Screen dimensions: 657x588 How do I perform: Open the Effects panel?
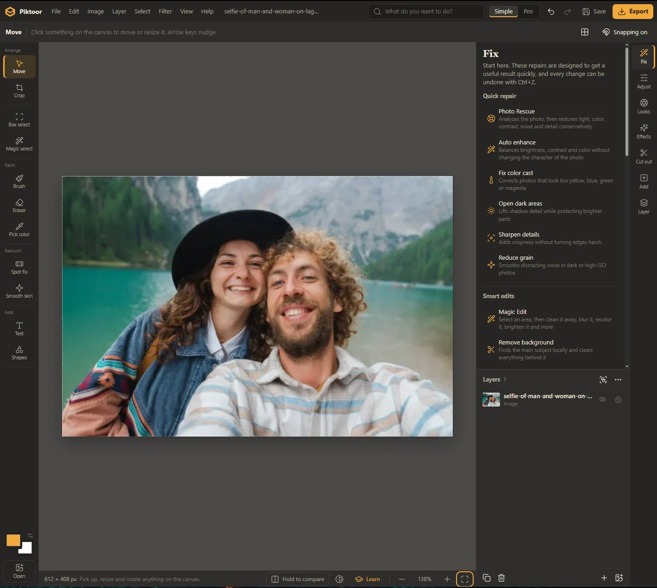pyautogui.click(x=644, y=131)
